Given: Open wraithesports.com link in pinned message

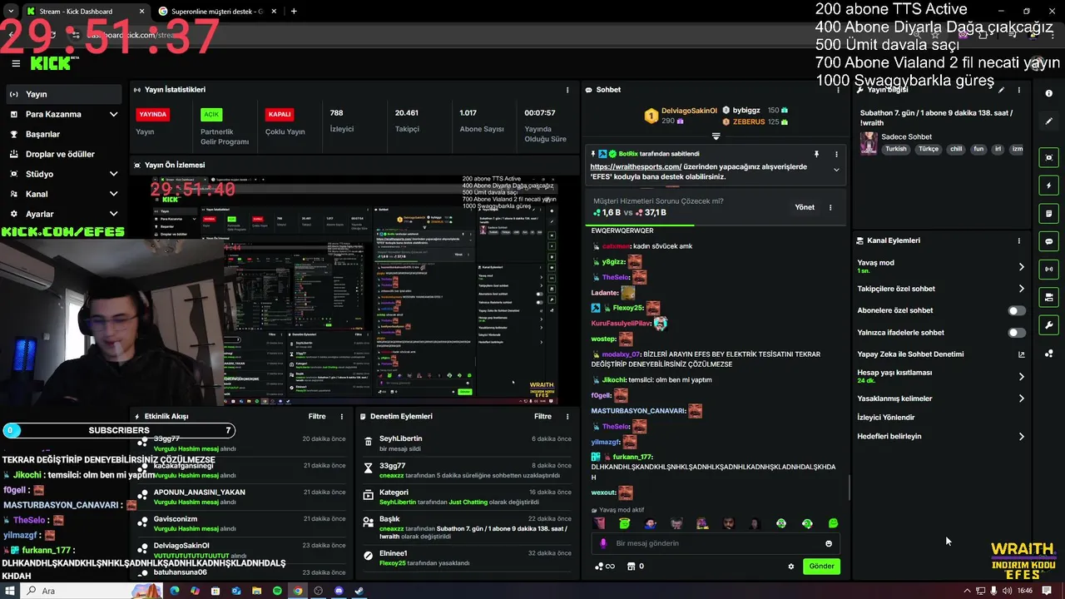Looking at the screenshot, I should click(637, 166).
